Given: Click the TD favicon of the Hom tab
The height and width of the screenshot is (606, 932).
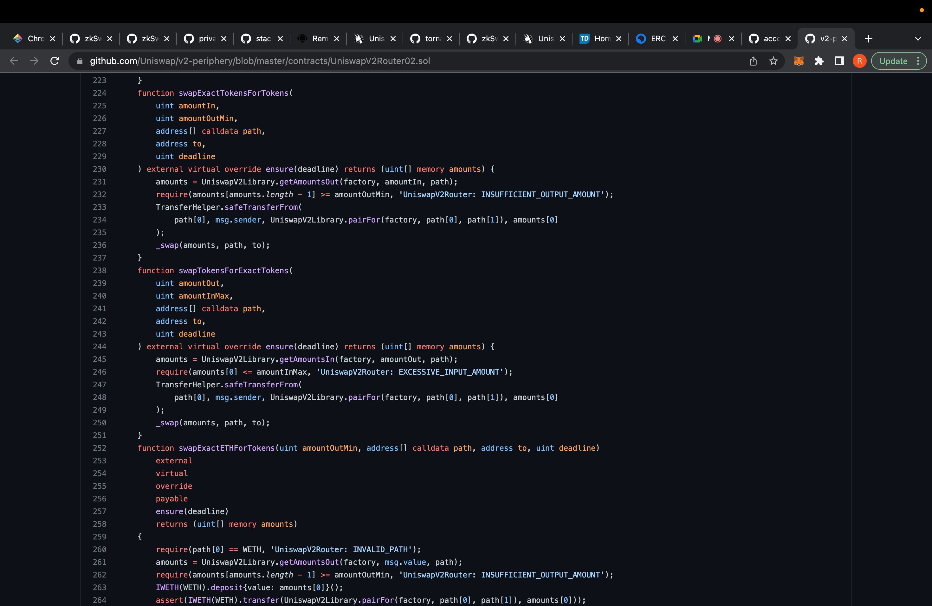Looking at the screenshot, I should (x=584, y=39).
